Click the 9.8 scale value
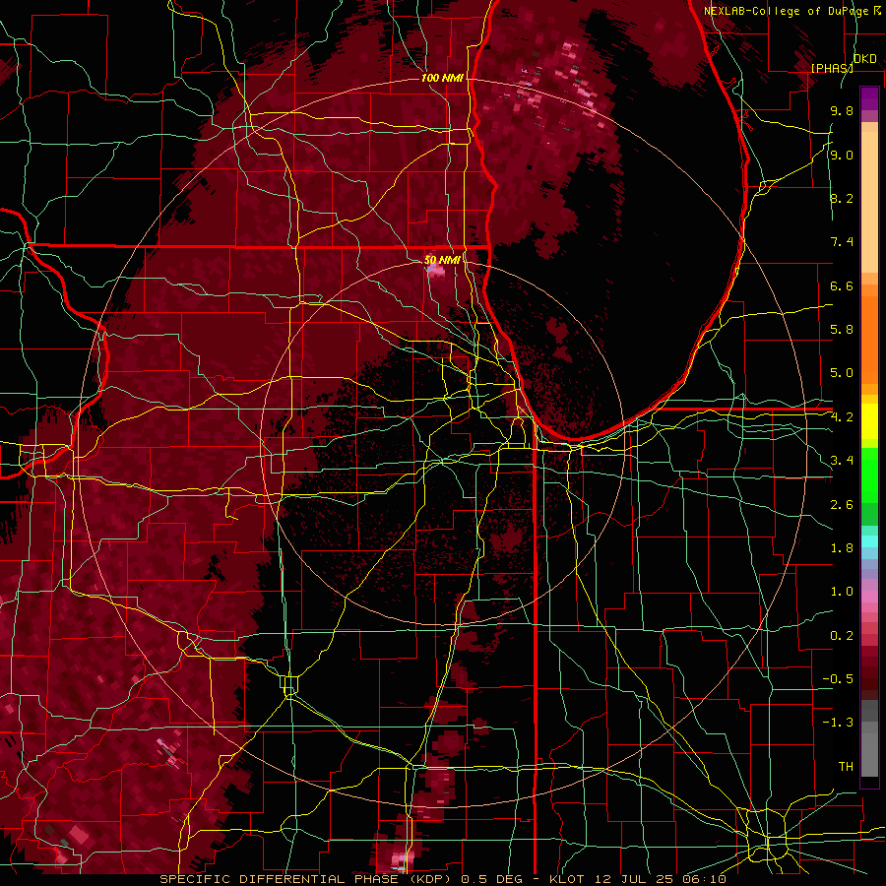The image size is (886, 886). [842, 110]
